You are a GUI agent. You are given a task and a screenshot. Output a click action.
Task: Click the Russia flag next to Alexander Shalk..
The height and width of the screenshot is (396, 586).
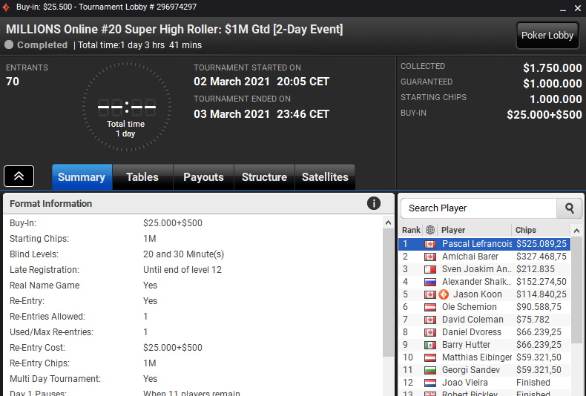pos(430,282)
